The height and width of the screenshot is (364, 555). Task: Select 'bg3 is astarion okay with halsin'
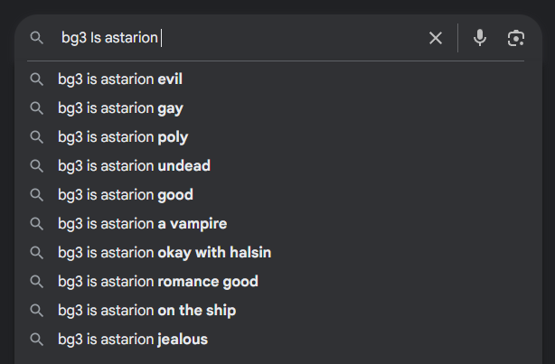[x=165, y=253]
